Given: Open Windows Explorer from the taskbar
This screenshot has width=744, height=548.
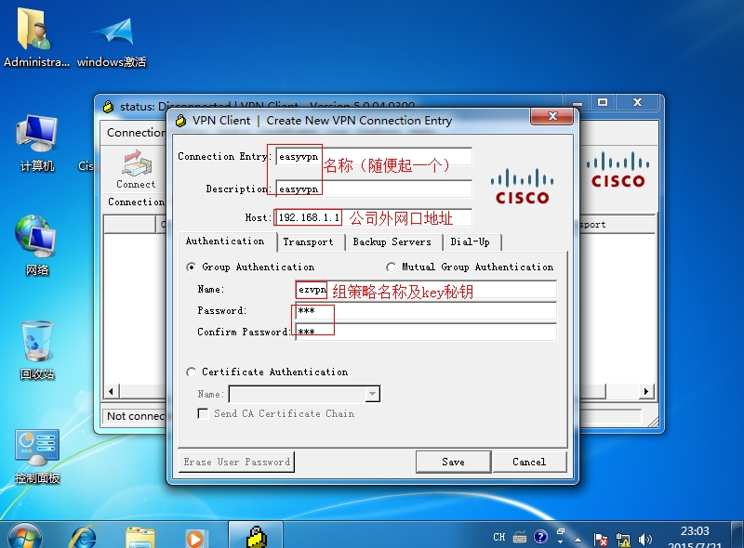Looking at the screenshot, I should [x=140, y=538].
